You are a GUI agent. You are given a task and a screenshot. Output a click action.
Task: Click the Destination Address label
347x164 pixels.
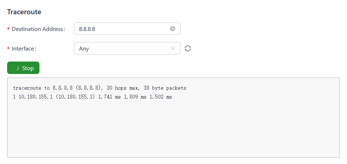coord(38,29)
